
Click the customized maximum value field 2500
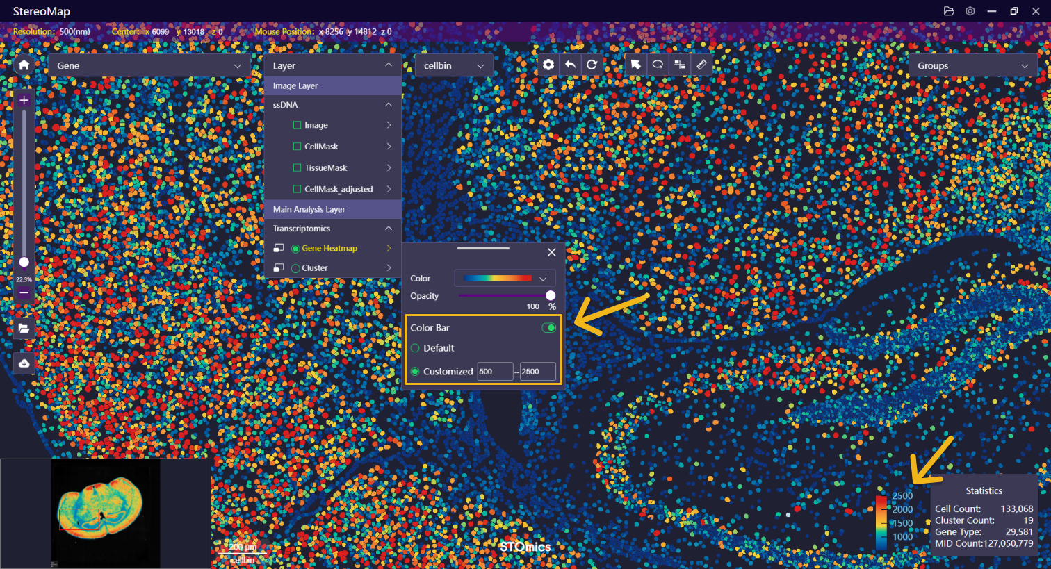pyautogui.click(x=537, y=372)
